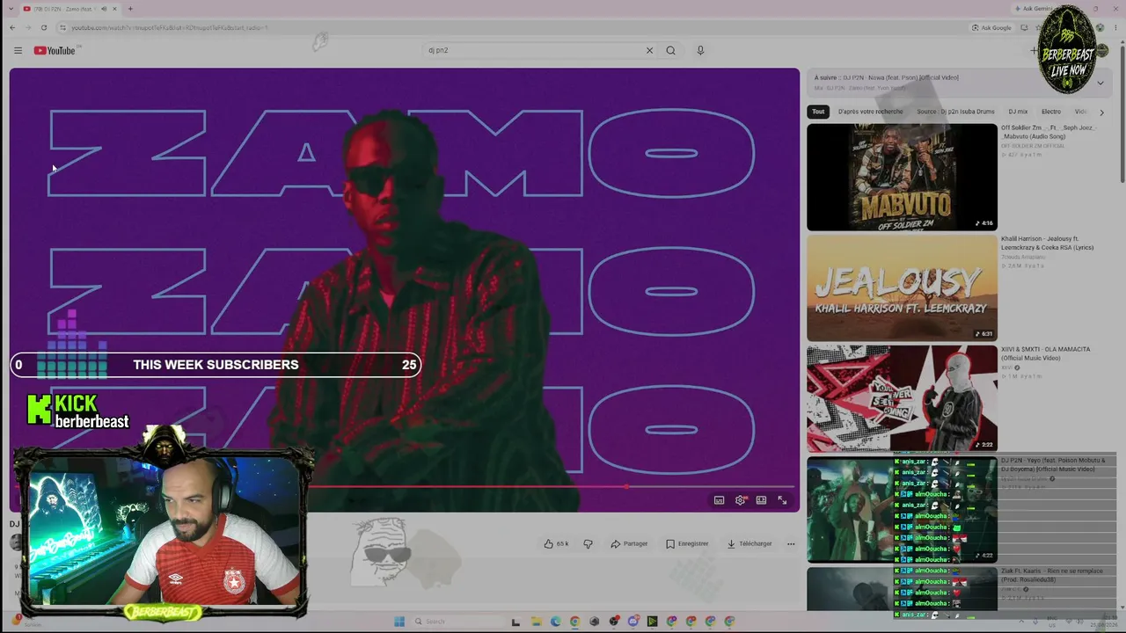Click the Enregistrer save button
Image resolution: width=1126 pixels, height=633 pixels.
[x=687, y=543]
